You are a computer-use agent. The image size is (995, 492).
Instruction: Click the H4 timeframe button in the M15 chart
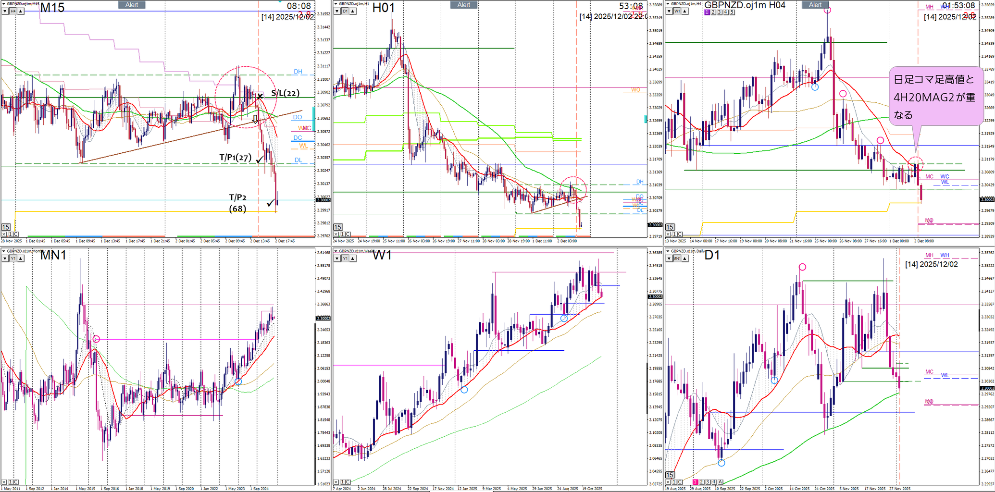point(13,11)
